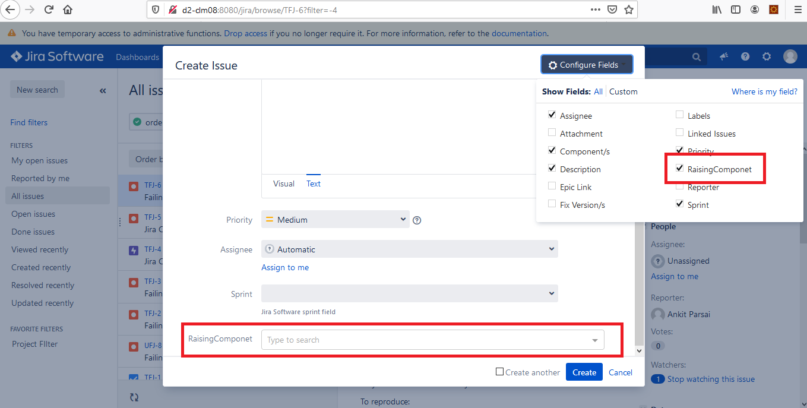Click the Jira Software logo

(x=57, y=57)
